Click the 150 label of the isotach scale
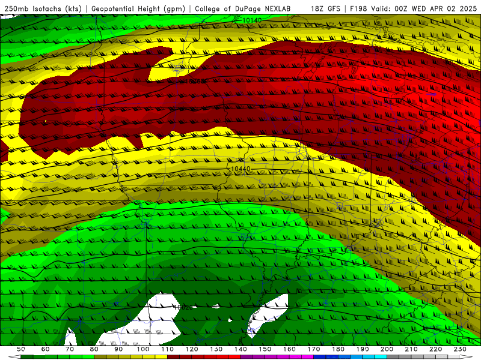 (x=265, y=349)
